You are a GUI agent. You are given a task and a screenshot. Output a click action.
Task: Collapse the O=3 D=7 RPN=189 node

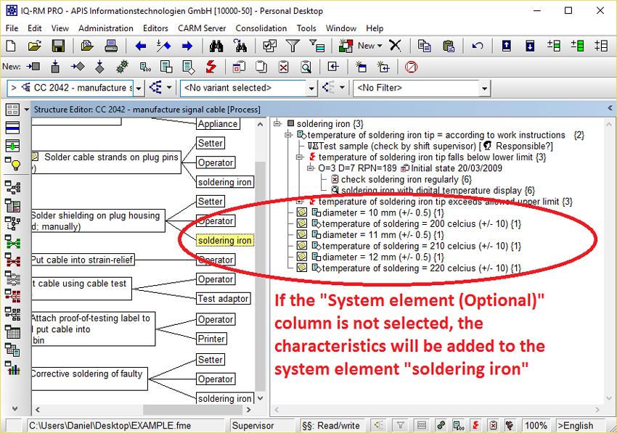(311, 168)
